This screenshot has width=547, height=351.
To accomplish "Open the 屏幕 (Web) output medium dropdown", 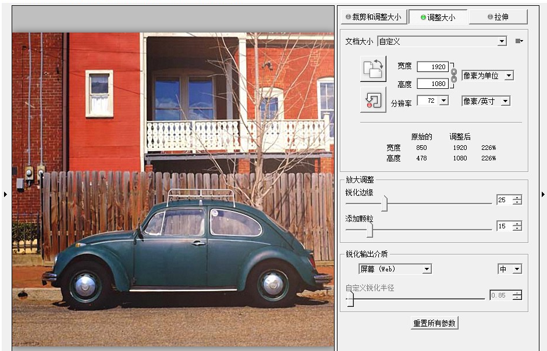I will (395, 269).
